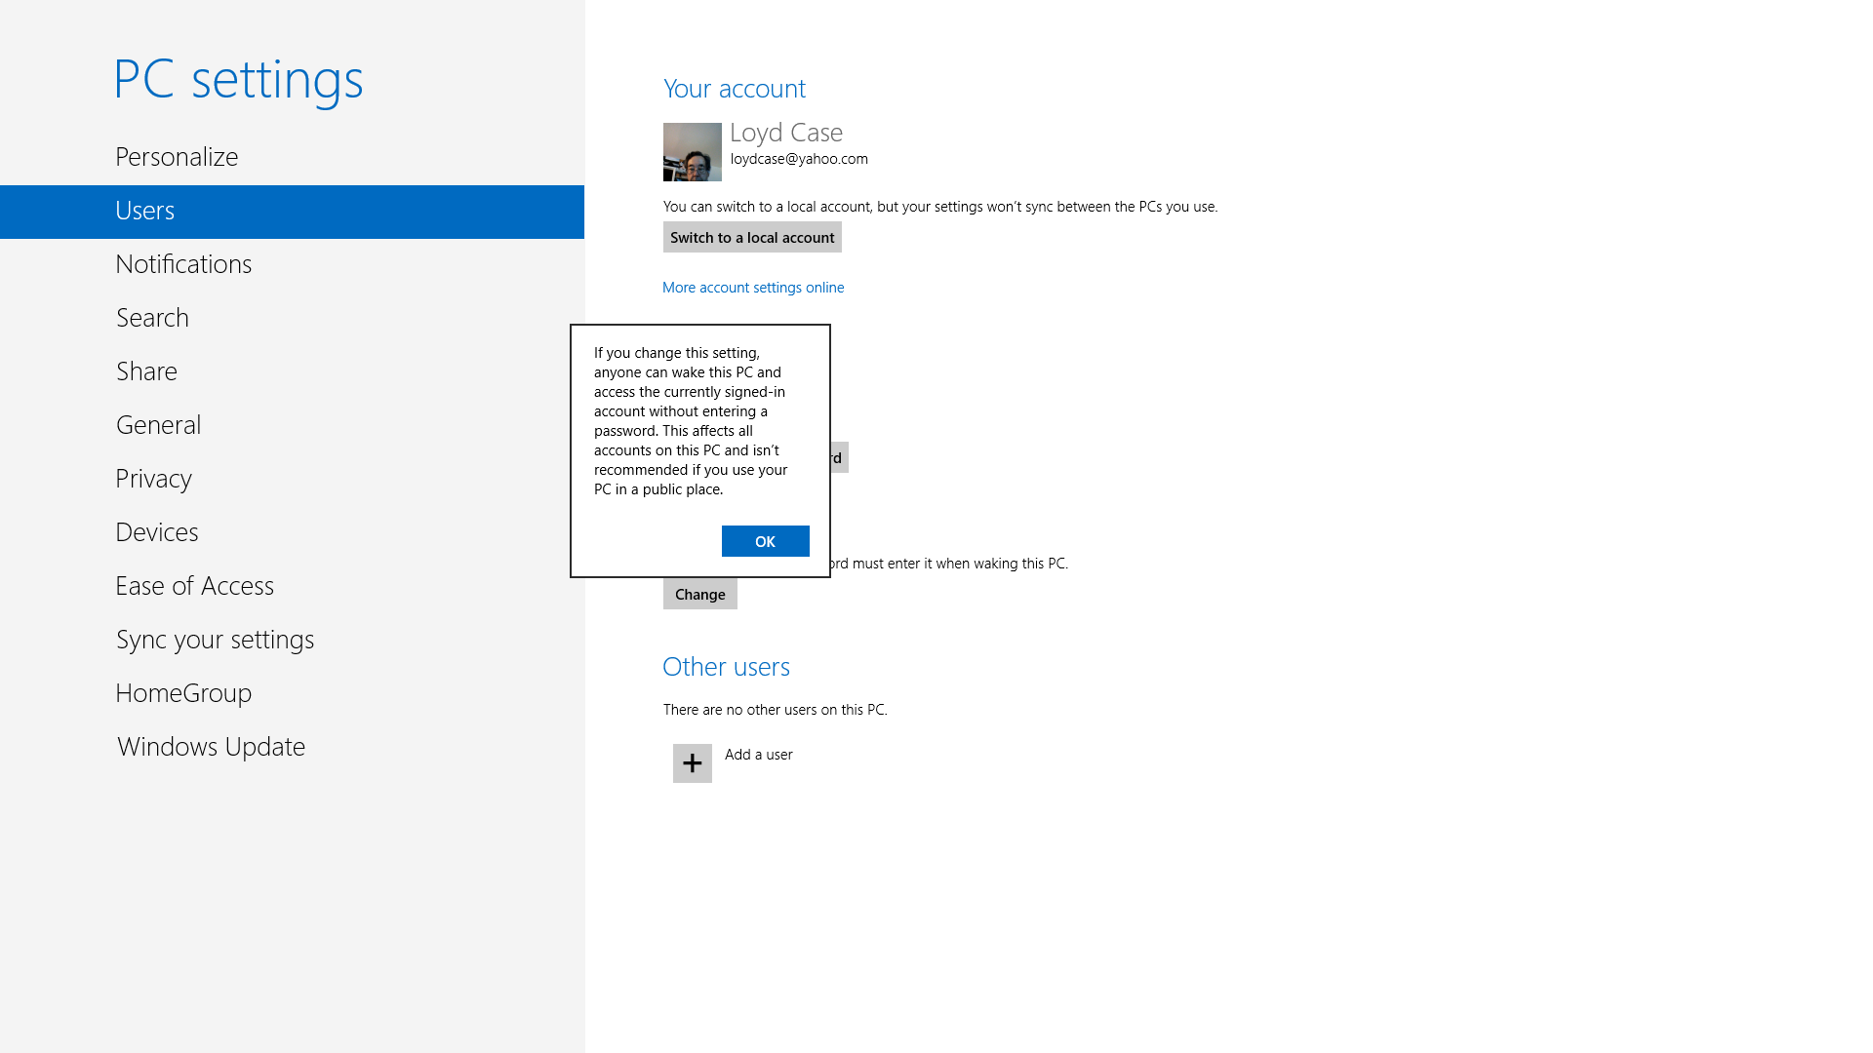Open the More account settings online link
This screenshot has height=1053, width=1873.
coord(752,288)
